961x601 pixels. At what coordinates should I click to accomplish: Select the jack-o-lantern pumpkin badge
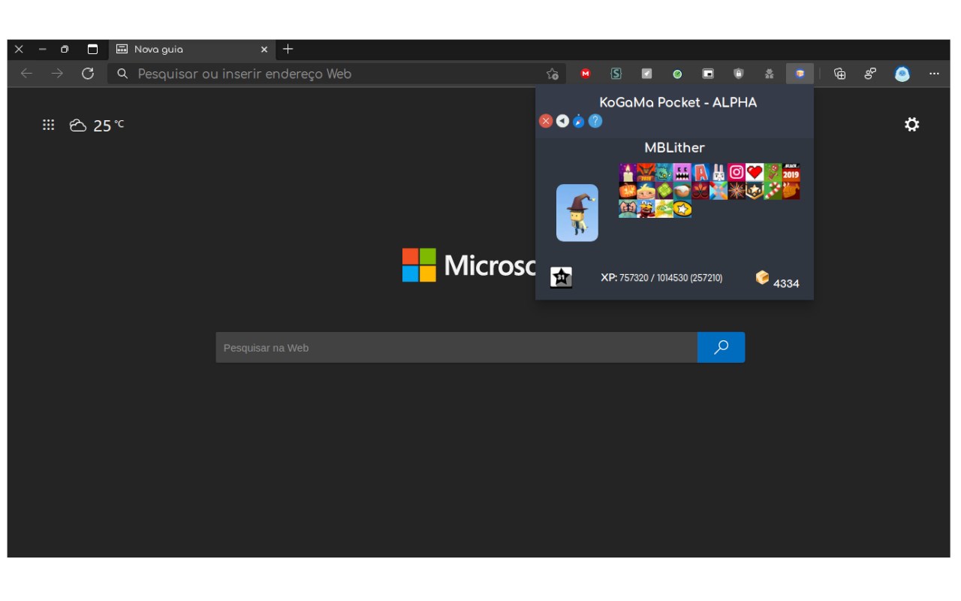click(x=628, y=190)
